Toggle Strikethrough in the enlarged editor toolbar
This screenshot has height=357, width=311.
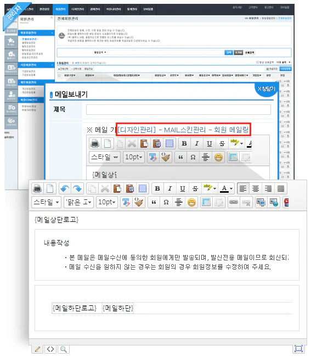coord(195,188)
